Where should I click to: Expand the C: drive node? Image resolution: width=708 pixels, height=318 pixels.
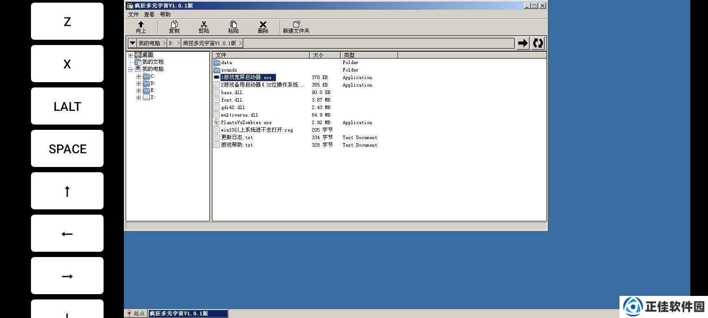point(139,76)
